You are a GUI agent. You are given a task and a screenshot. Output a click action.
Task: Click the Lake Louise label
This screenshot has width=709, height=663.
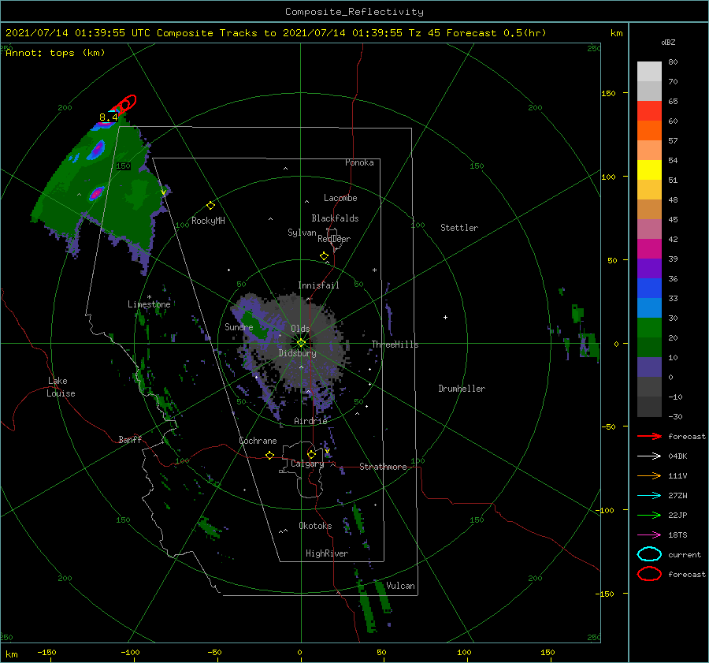point(61,387)
